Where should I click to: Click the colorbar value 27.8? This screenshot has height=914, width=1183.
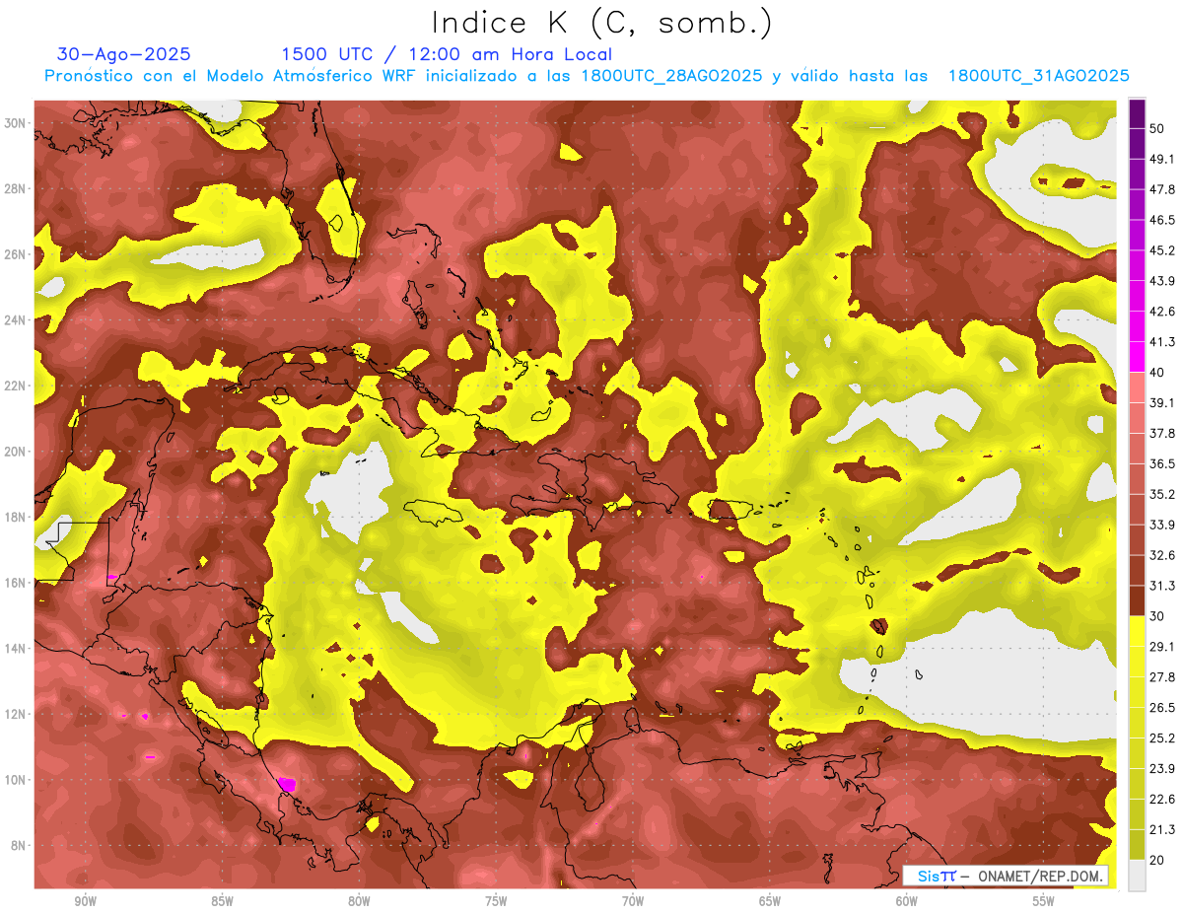(x=1162, y=677)
